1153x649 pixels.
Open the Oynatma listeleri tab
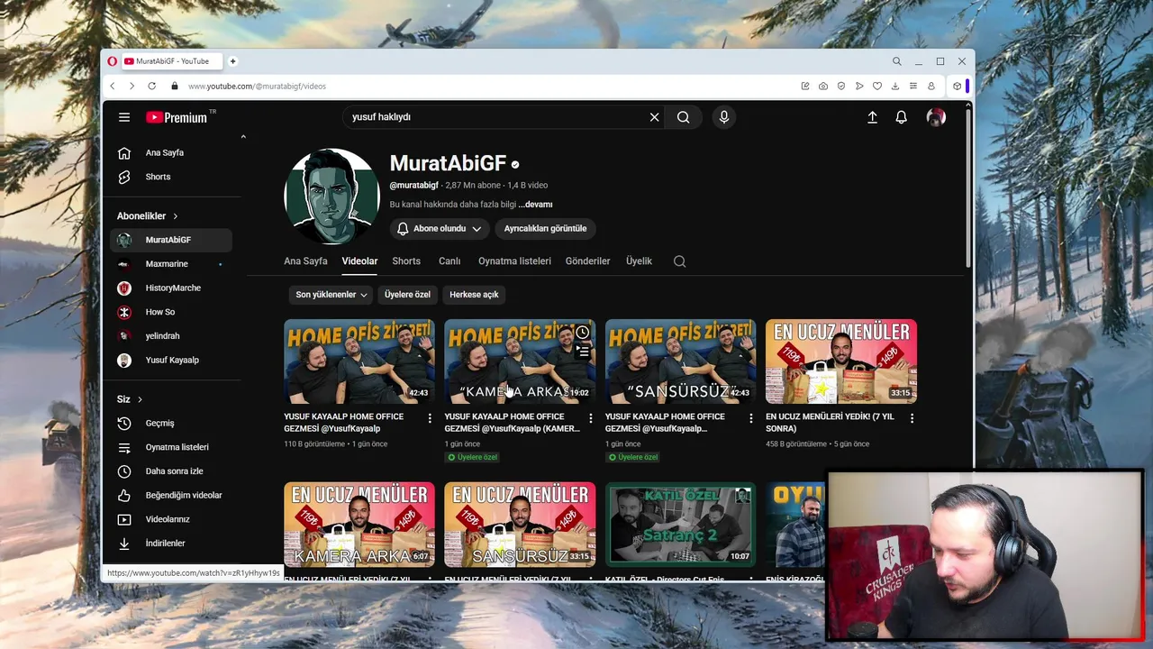(x=514, y=261)
